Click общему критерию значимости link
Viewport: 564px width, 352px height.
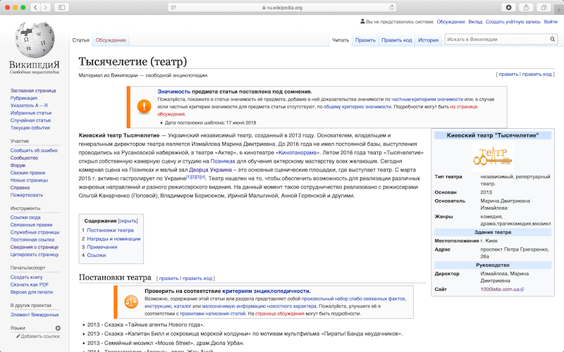[357, 107]
